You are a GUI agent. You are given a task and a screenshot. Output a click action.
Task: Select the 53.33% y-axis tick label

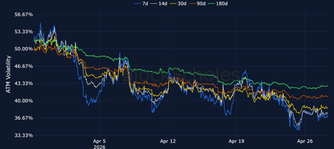click(23, 32)
